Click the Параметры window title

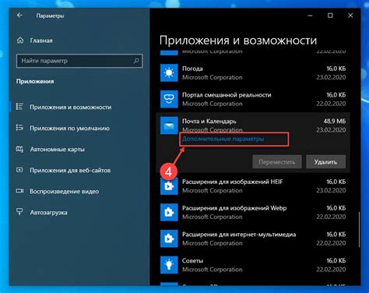pyautogui.click(x=50, y=16)
